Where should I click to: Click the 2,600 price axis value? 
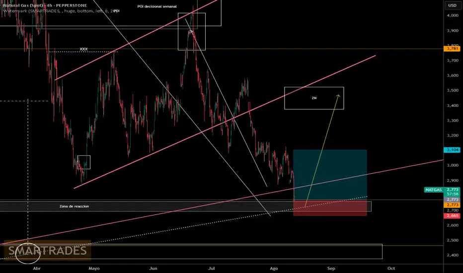453,225
